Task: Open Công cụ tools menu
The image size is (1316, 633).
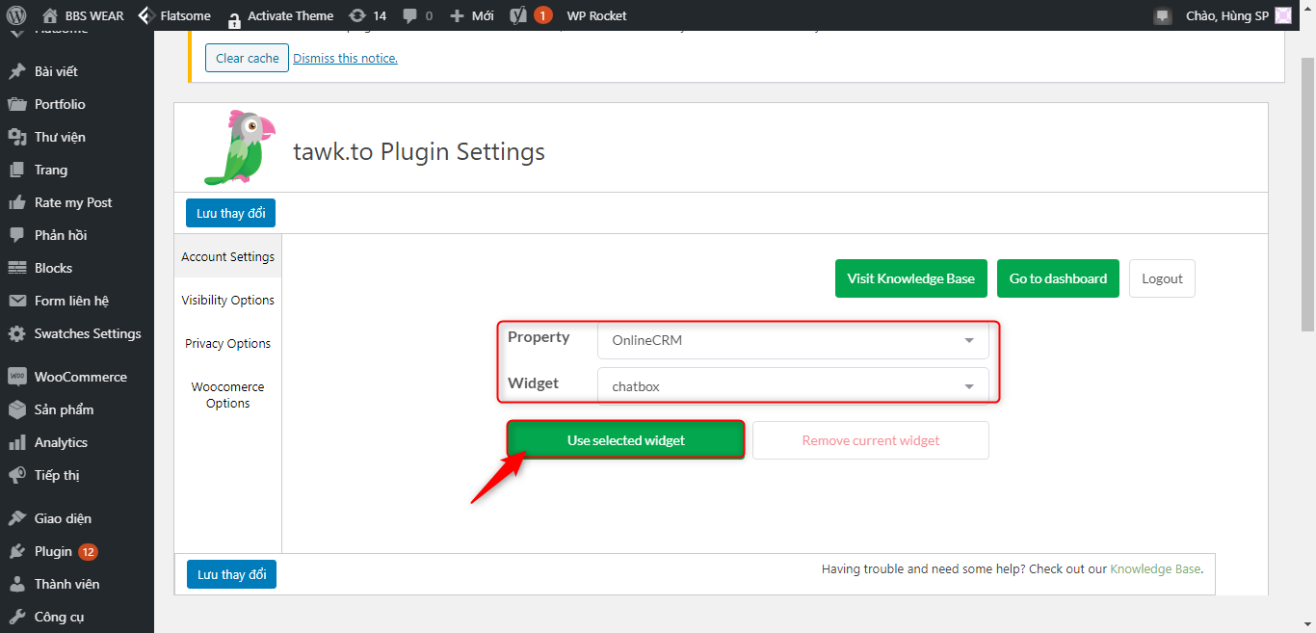Action: click(77, 617)
